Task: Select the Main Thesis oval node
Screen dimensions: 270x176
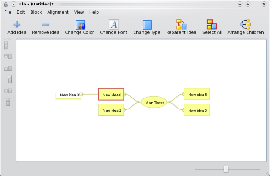Action: coord(154,102)
